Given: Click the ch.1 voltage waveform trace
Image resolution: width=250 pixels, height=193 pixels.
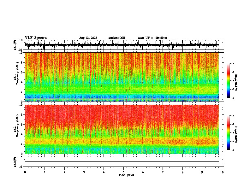Looking at the screenshot, I should 122,45.
